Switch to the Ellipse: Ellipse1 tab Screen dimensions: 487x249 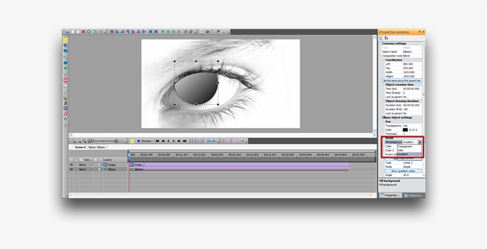pos(97,147)
